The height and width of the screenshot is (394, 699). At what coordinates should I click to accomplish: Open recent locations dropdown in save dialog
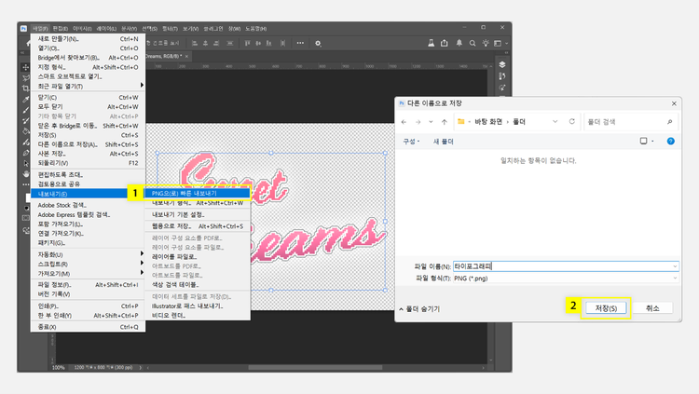[x=431, y=122]
